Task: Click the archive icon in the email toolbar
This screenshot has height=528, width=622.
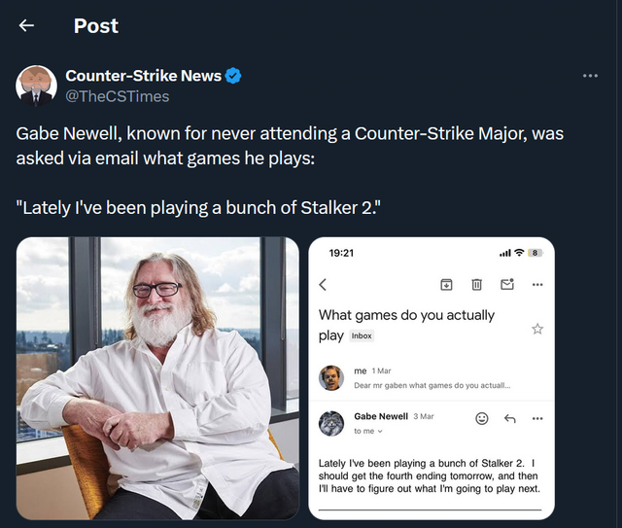Action: [446, 284]
